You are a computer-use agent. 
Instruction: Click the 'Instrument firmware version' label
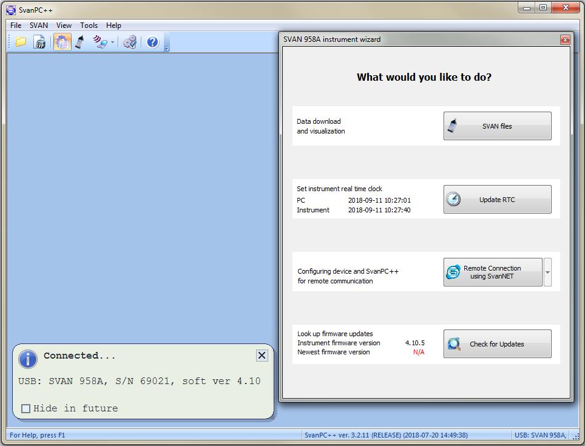coord(339,343)
